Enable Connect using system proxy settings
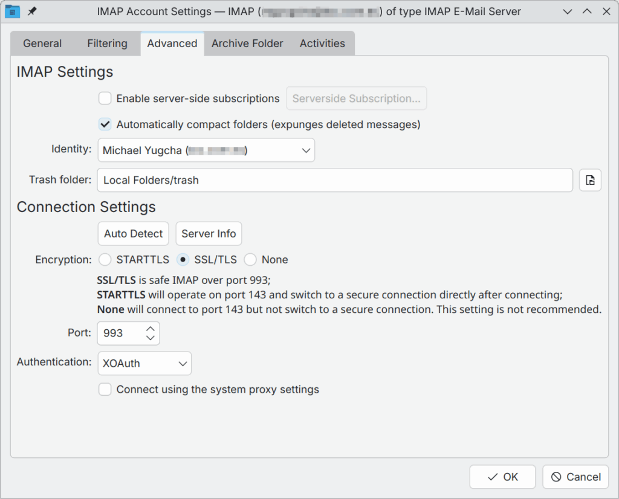Screen dimensions: 619x499 tap(105, 390)
